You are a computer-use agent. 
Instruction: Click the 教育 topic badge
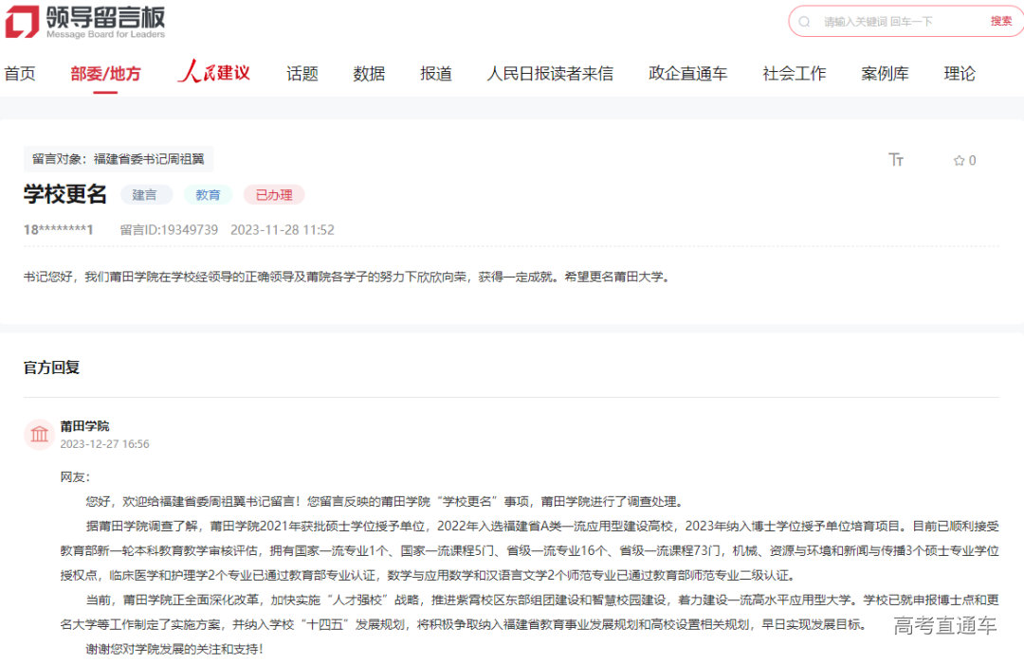[208, 194]
